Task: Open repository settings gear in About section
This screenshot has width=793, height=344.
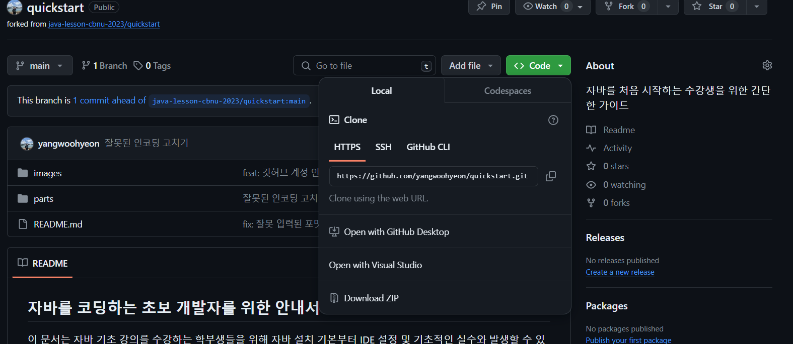Action: [767, 65]
